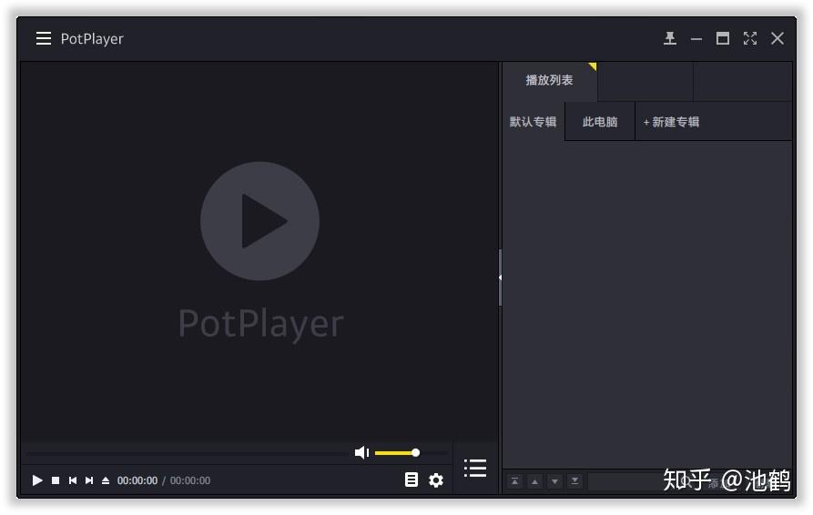Select the 默认专辑 album tab

coord(533,122)
